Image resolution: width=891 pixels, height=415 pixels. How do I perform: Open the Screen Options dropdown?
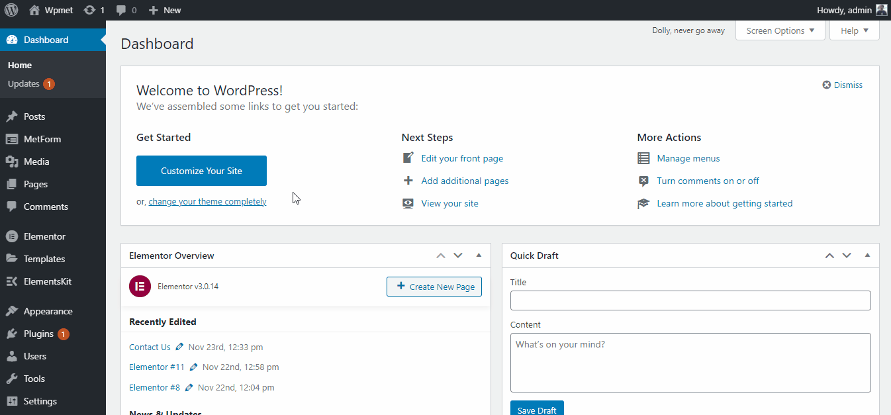click(x=780, y=30)
